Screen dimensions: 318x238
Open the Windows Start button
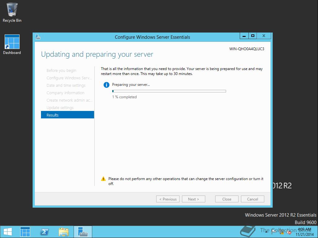pos(8,232)
